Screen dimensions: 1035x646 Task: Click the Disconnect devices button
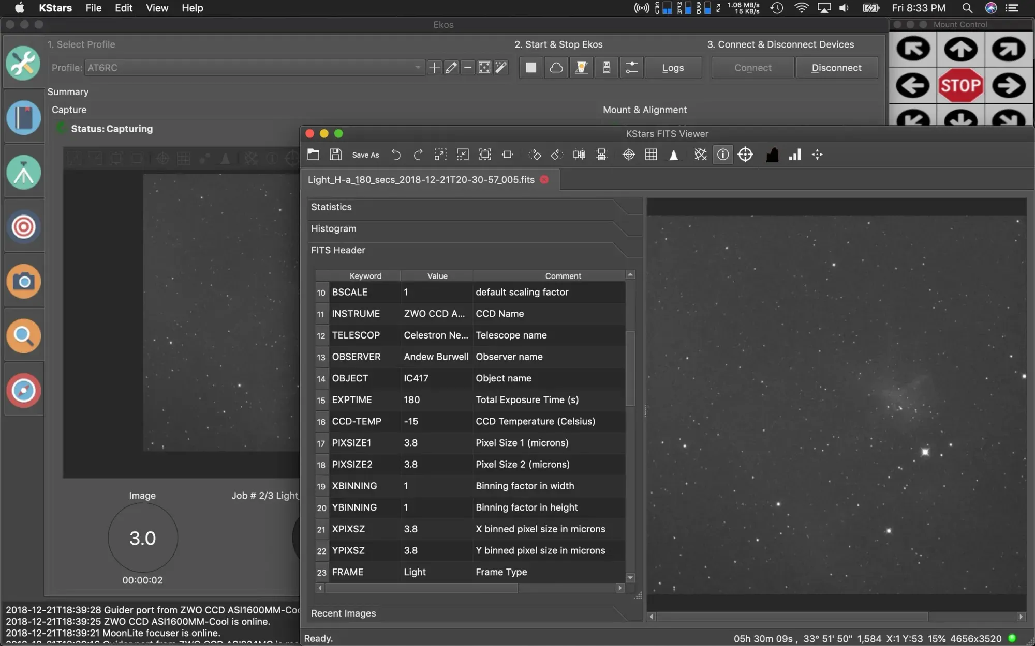pos(836,68)
